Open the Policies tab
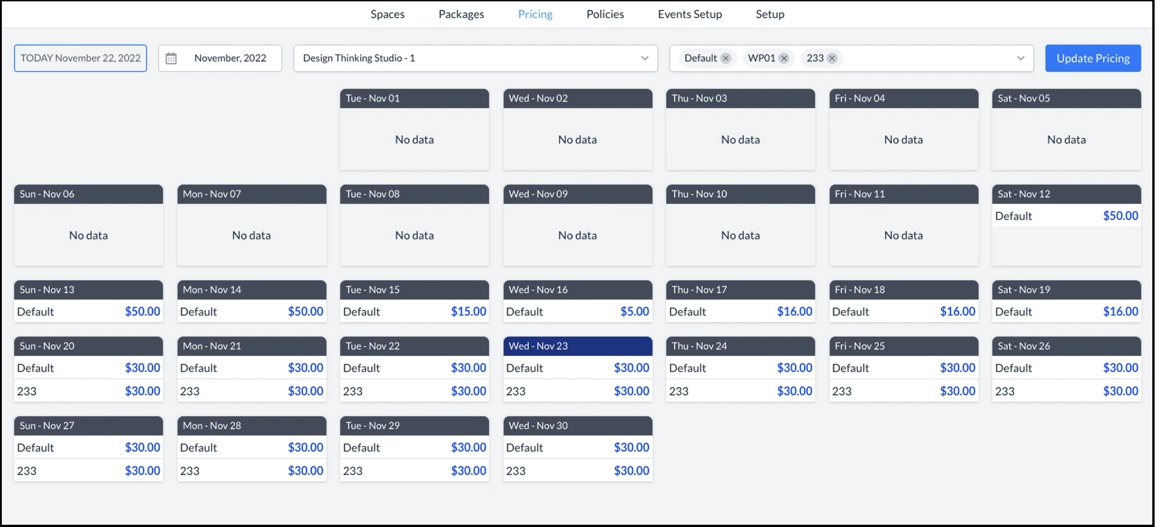 [x=605, y=14]
